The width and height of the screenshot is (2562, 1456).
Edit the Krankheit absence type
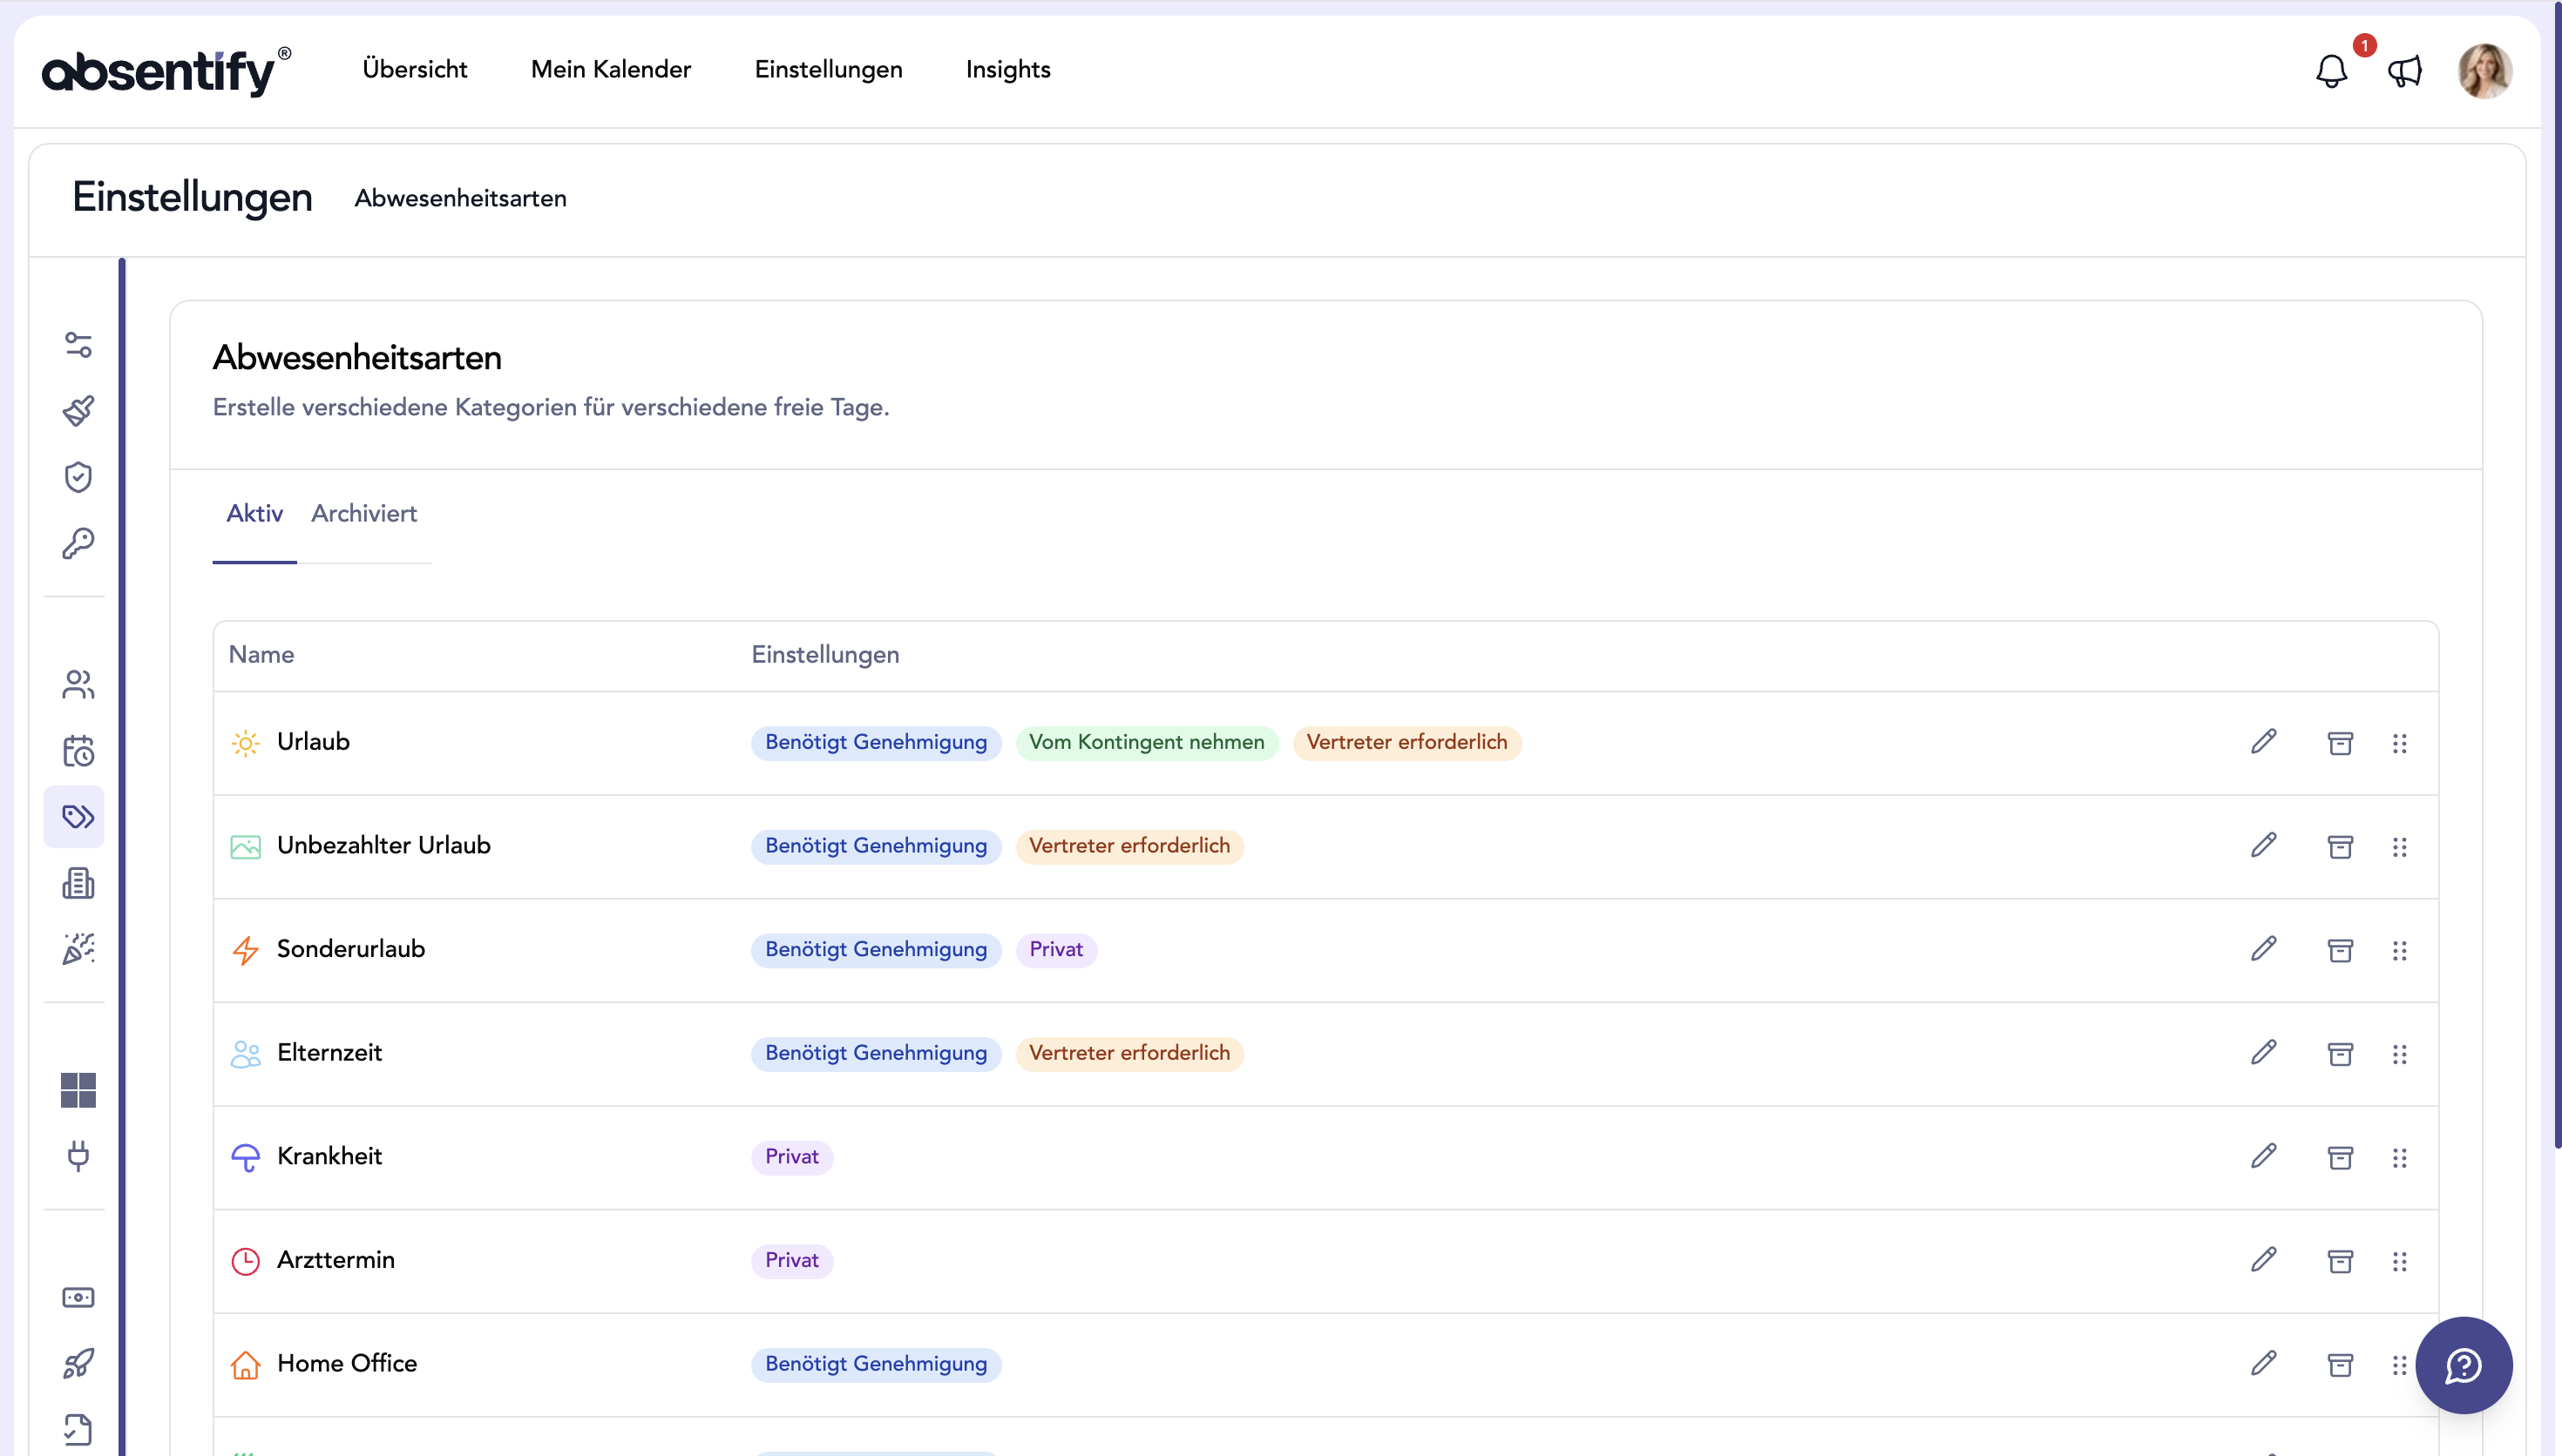click(x=2264, y=1157)
